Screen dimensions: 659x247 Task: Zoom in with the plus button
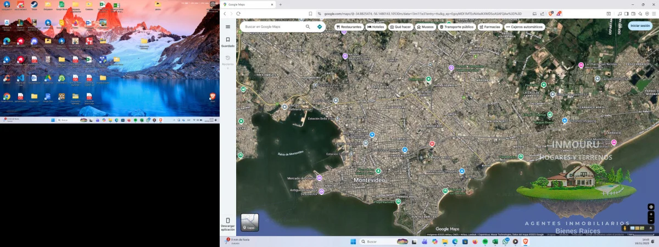click(x=651, y=215)
